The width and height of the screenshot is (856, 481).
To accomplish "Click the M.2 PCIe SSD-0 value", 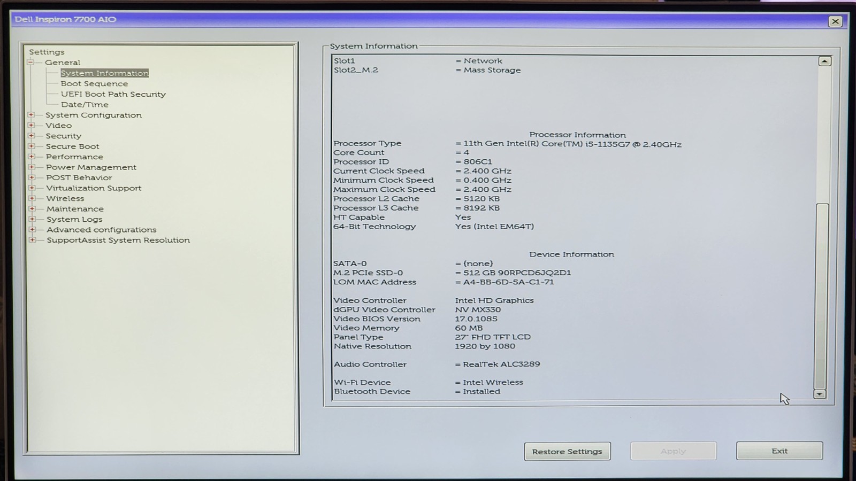I will point(517,273).
